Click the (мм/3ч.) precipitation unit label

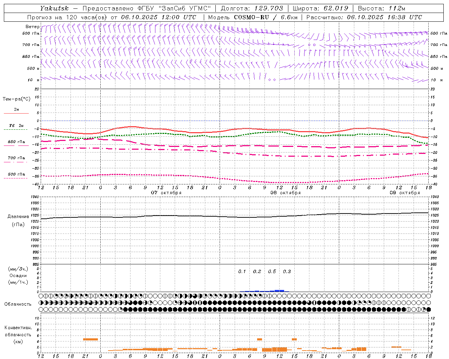click(18, 269)
